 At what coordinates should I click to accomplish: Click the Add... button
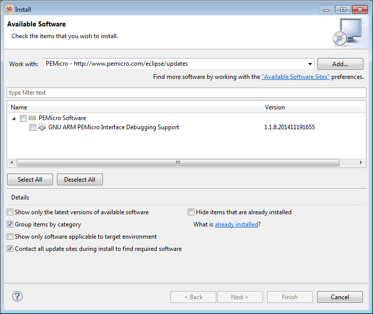340,64
